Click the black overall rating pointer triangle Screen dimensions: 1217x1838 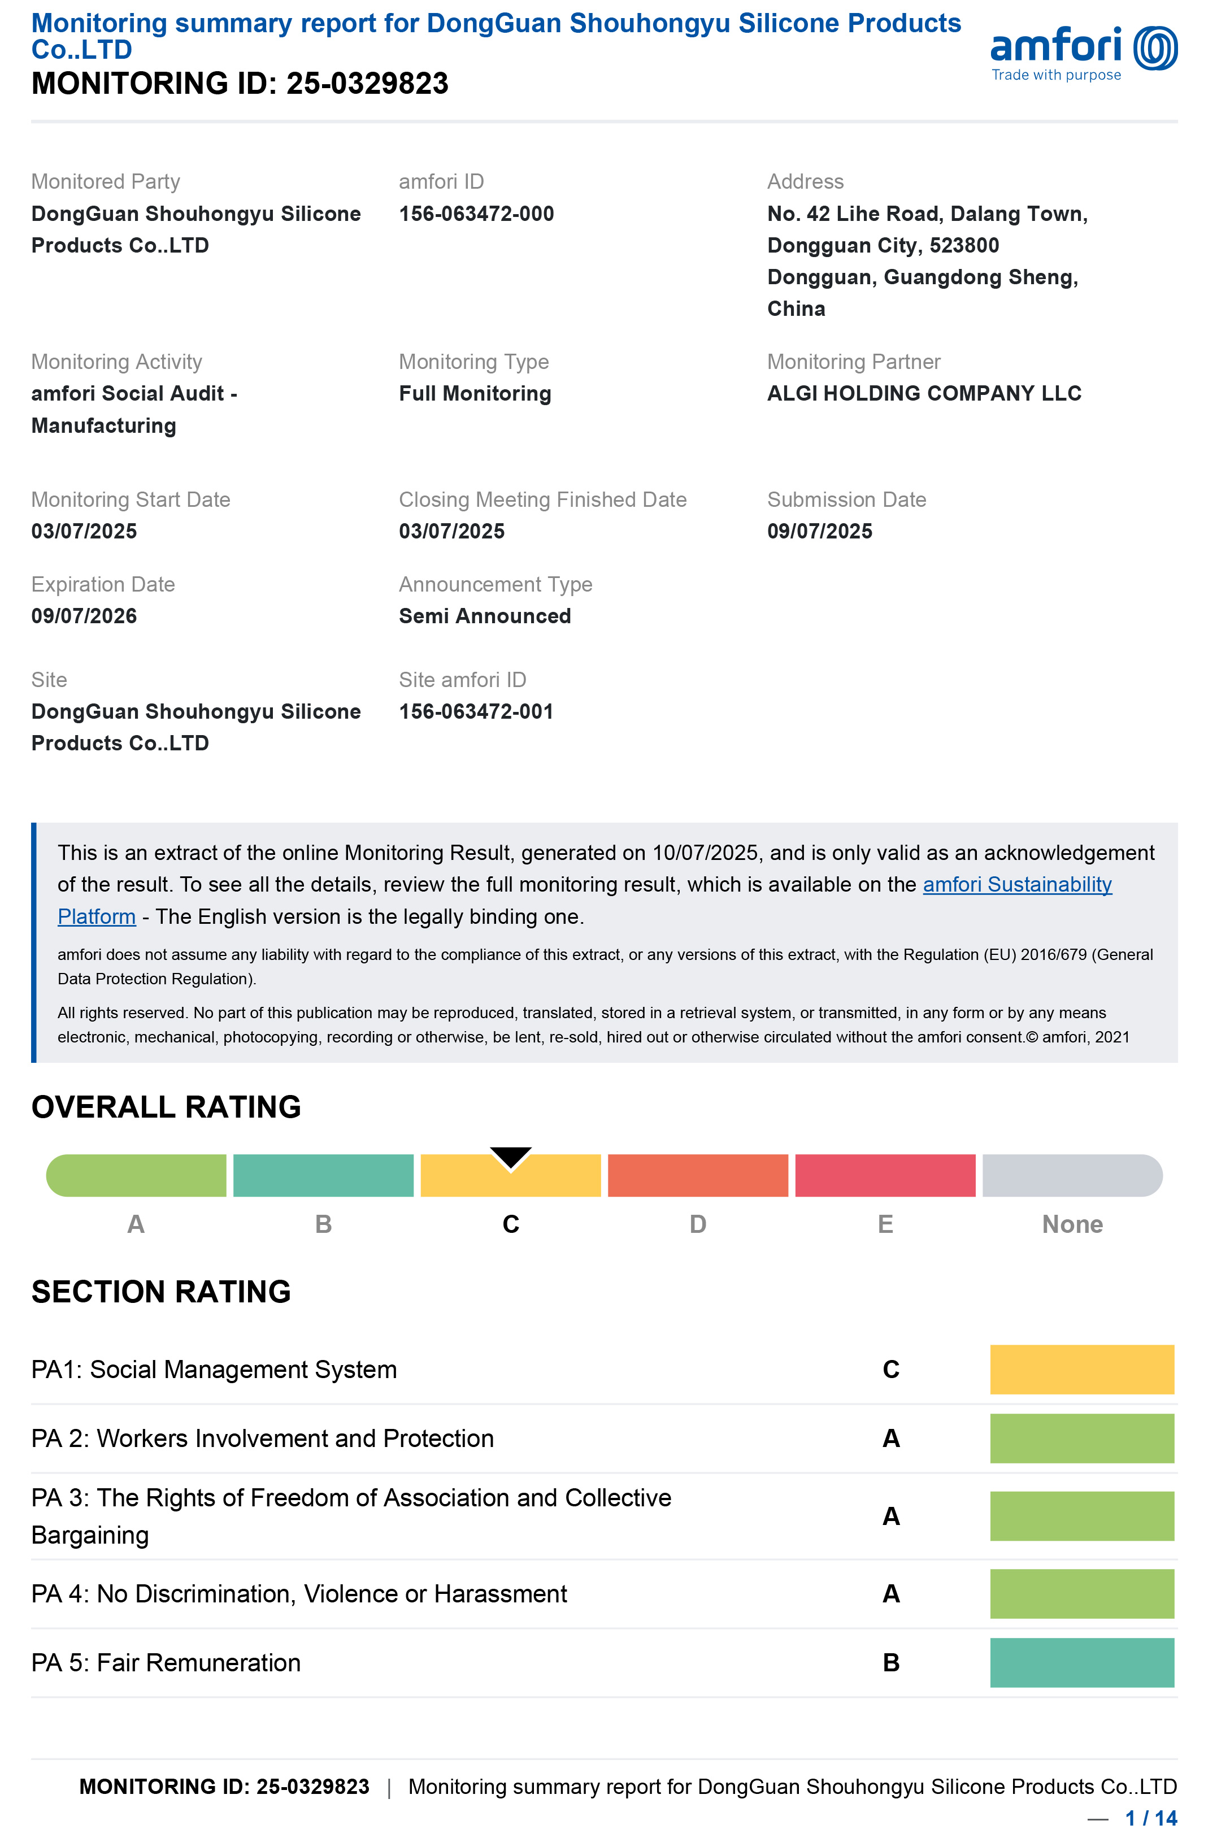pos(511,1157)
